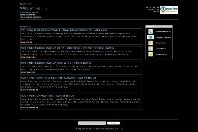Click the Renew this domain link
The width and height of the screenshot is (198, 132).
click(28, 15)
